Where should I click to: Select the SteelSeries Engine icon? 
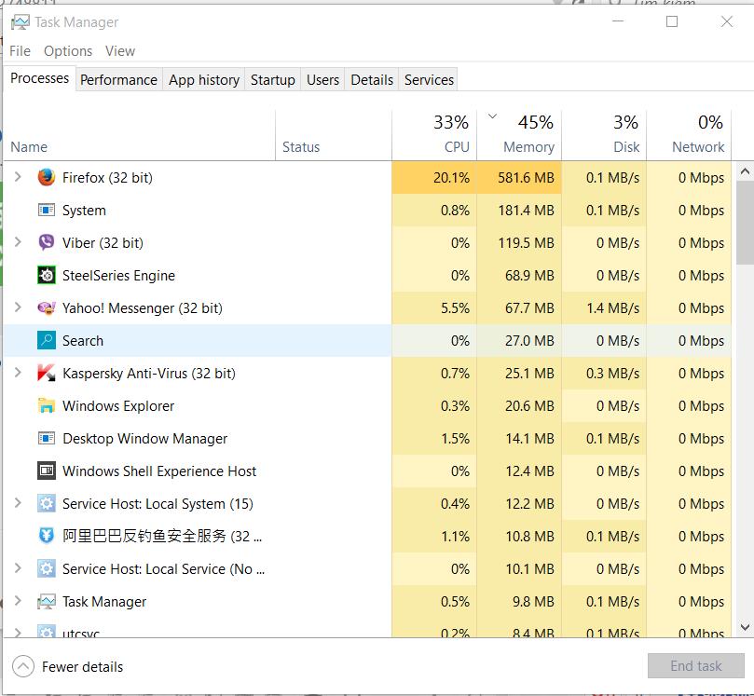click(x=47, y=276)
